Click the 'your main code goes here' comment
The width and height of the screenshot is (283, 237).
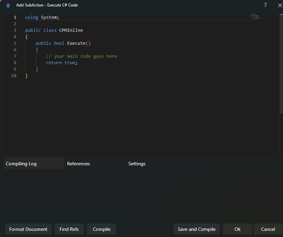coord(81,56)
